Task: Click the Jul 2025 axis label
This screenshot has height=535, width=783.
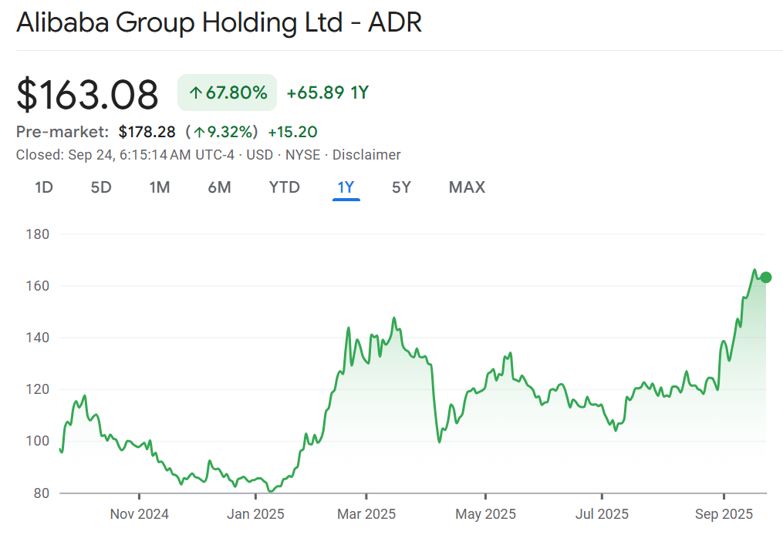Action: coord(602,513)
